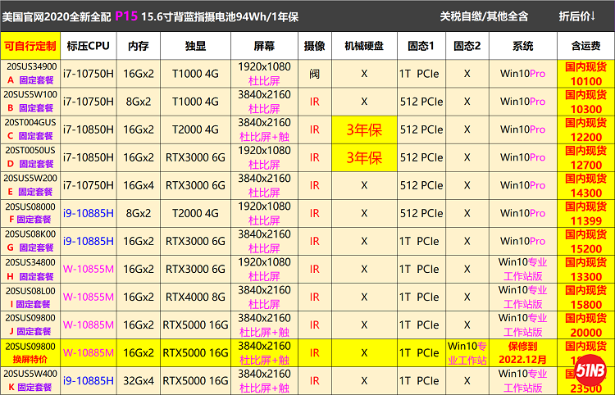
Task: Select the 20SUS34900 package A cell
Action: (x=31, y=73)
